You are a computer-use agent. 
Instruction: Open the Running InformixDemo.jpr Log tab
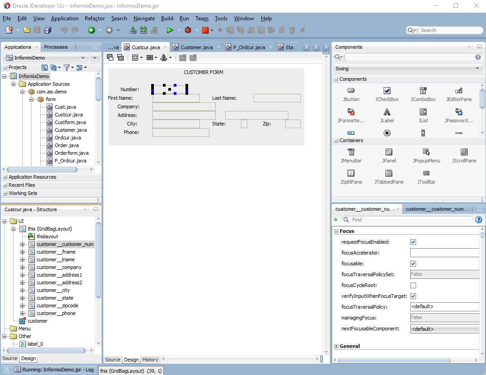click(x=54, y=370)
